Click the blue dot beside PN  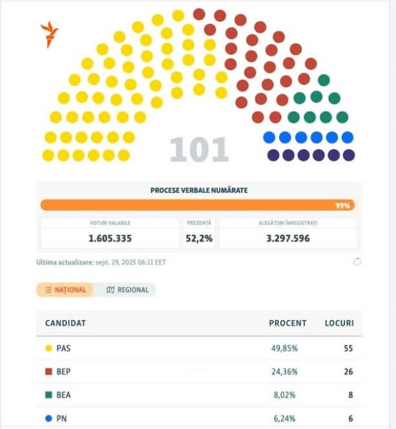(48, 419)
